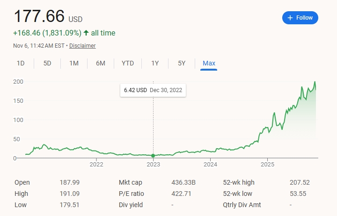Click the P/E ratio label

pyautogui.click(x=131, y=194)
